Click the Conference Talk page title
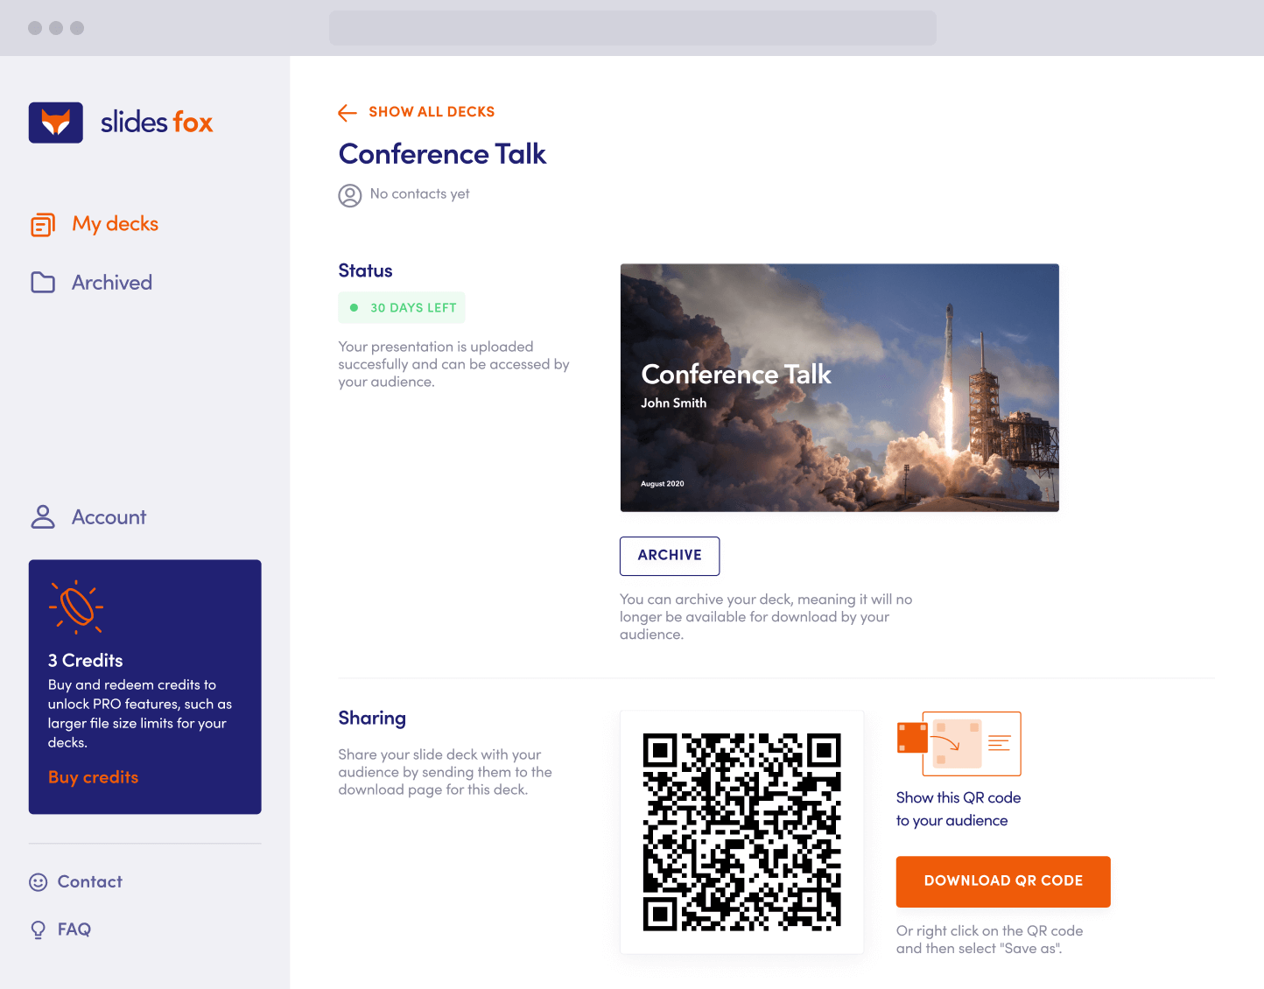The image size is (1264, 989). click(442, 154)
